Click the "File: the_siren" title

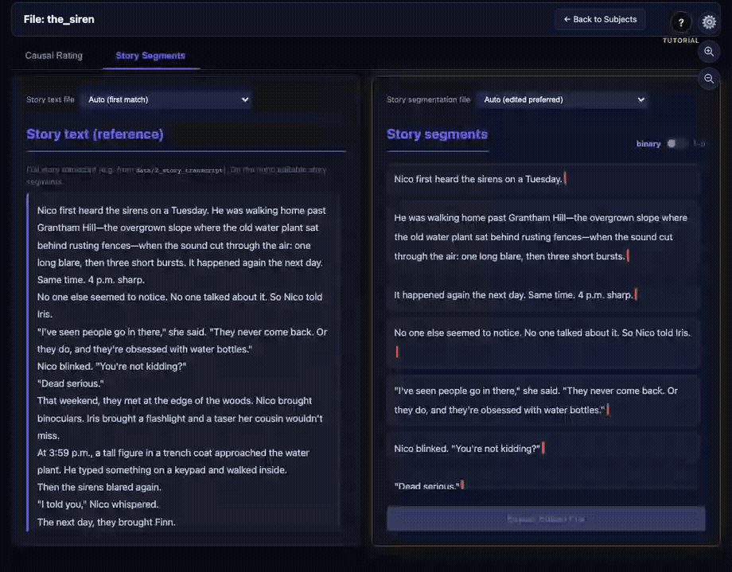pyautogui.click(x=59, y=19)
